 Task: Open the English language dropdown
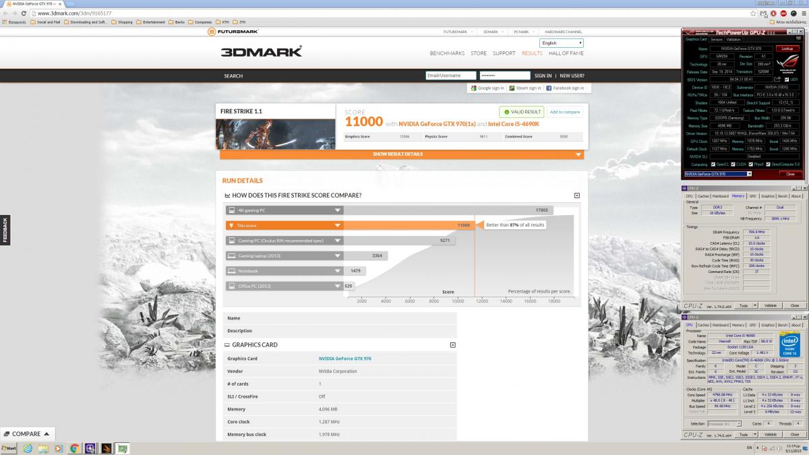coord(561,42)
